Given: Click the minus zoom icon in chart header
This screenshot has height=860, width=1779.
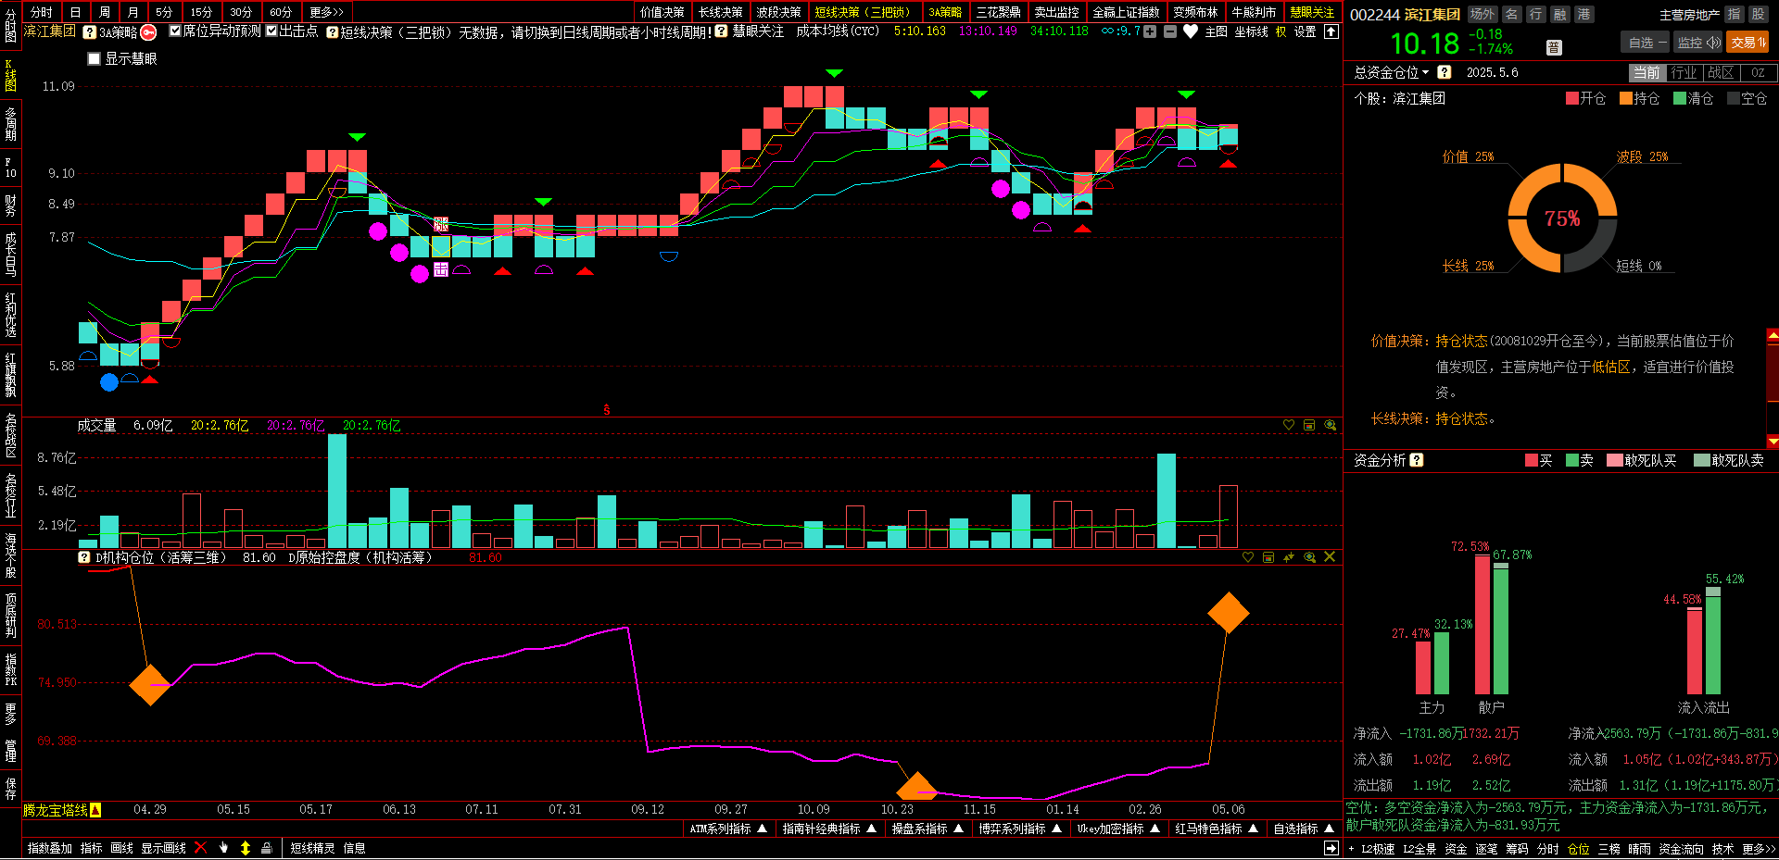Looking at the screenshot, I should pos(1170,31).
